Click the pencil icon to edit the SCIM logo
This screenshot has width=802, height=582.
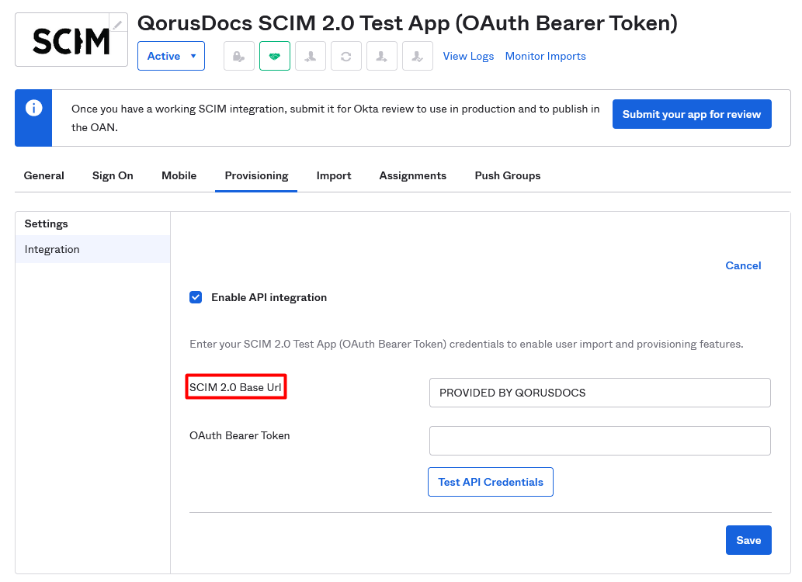118,23
